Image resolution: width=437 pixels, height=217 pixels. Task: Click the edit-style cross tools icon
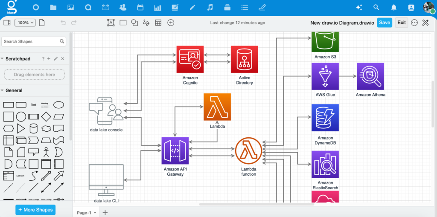[425, 23]
